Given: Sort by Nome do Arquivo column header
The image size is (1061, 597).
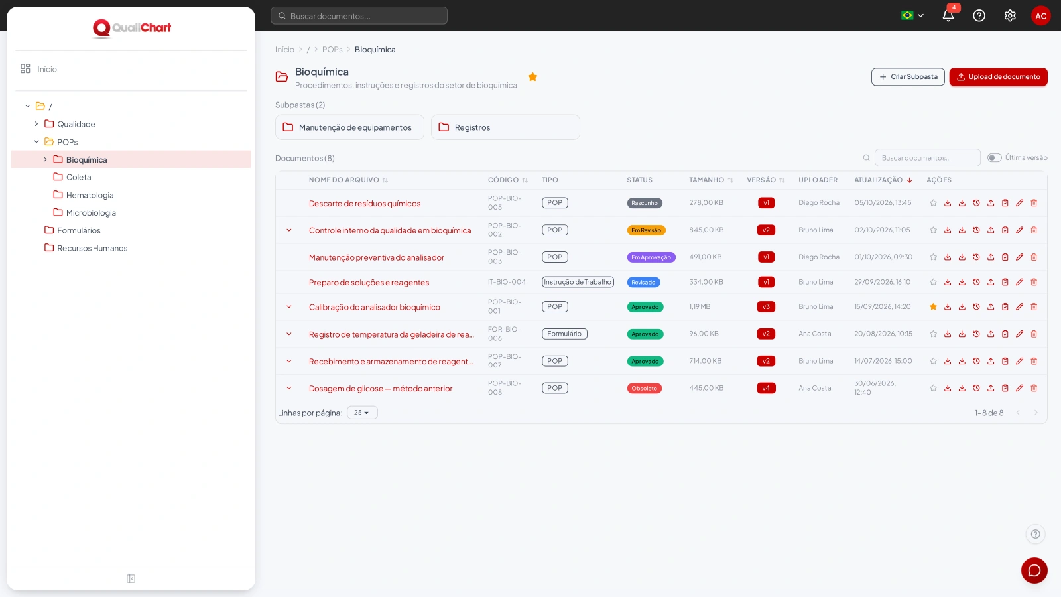Looking at the screenshot, I should tap(348, 180).
